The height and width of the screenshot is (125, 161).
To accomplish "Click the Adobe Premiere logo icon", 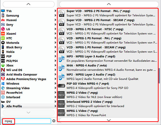I will [3, 79].
